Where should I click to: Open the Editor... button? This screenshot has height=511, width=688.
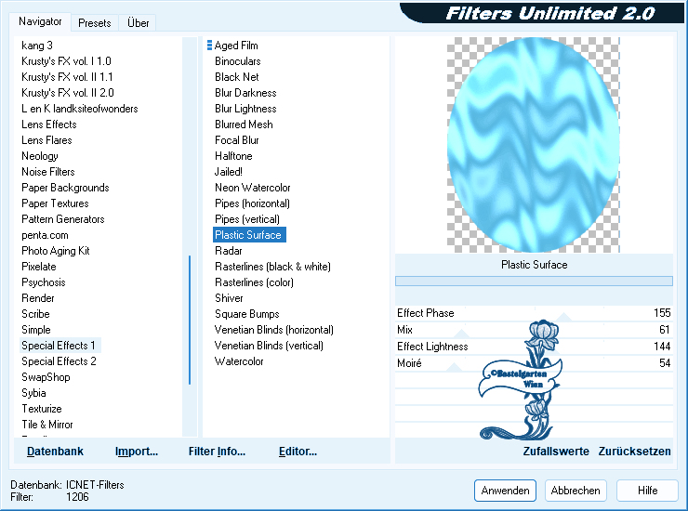pyautogui.click(x=298, y=452)
